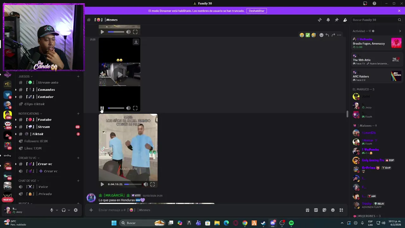The width and height of the screenshot is (405, 228).
Task: Click Deshabilitar streamer mode button
Action: (x=257, y=11)
